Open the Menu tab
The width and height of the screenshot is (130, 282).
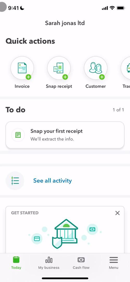coord(114,263)
